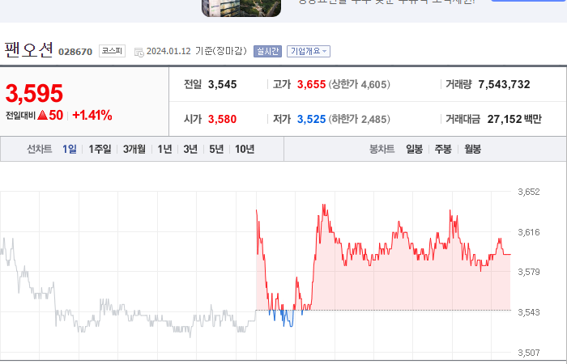Screen dimensions: 567x364
Task: Click the 코스피 market badge
Action: [112, 51]
